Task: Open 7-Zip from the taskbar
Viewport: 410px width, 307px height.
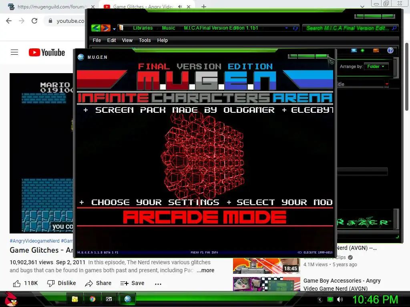Action: (109, 299)
